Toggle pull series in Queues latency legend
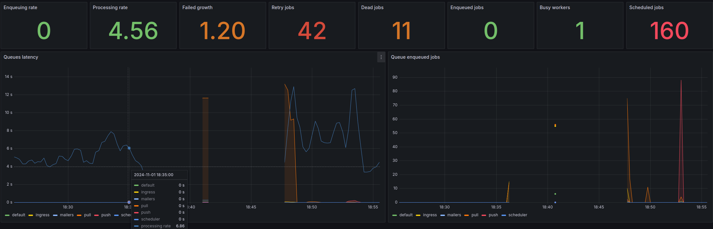 [x=87, y=215]
